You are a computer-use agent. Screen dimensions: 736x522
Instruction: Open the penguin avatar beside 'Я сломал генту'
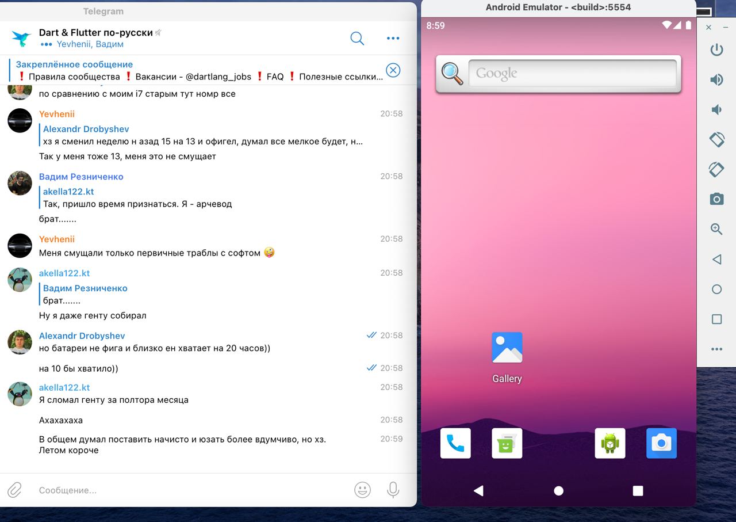[20, 394]
